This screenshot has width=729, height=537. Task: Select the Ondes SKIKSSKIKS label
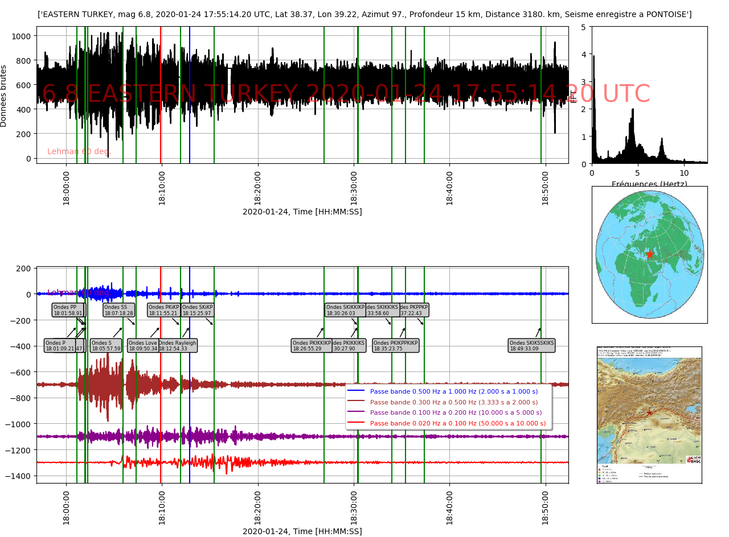[x=531, y=345]
